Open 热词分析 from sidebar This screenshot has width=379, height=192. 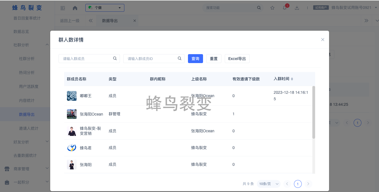pos(27,73)
